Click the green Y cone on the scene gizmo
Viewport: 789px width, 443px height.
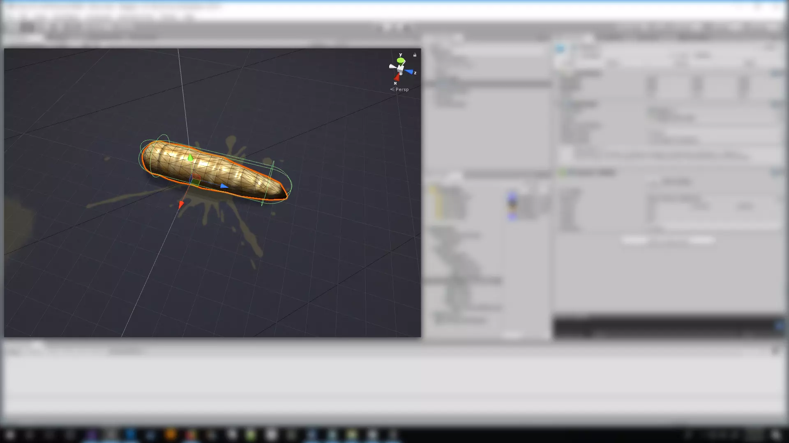click(400, 60)
